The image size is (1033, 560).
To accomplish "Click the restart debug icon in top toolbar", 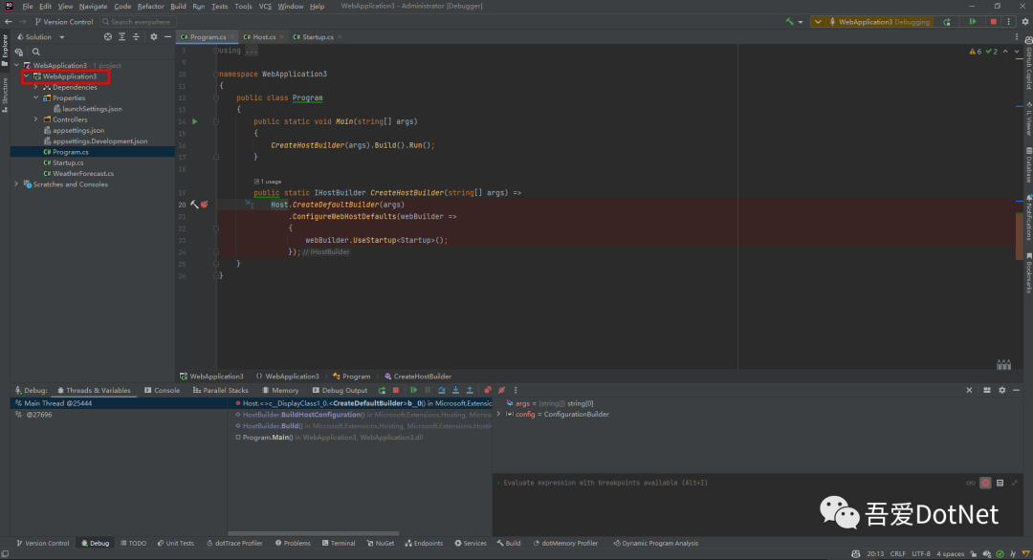I will [x=947, y=22].
